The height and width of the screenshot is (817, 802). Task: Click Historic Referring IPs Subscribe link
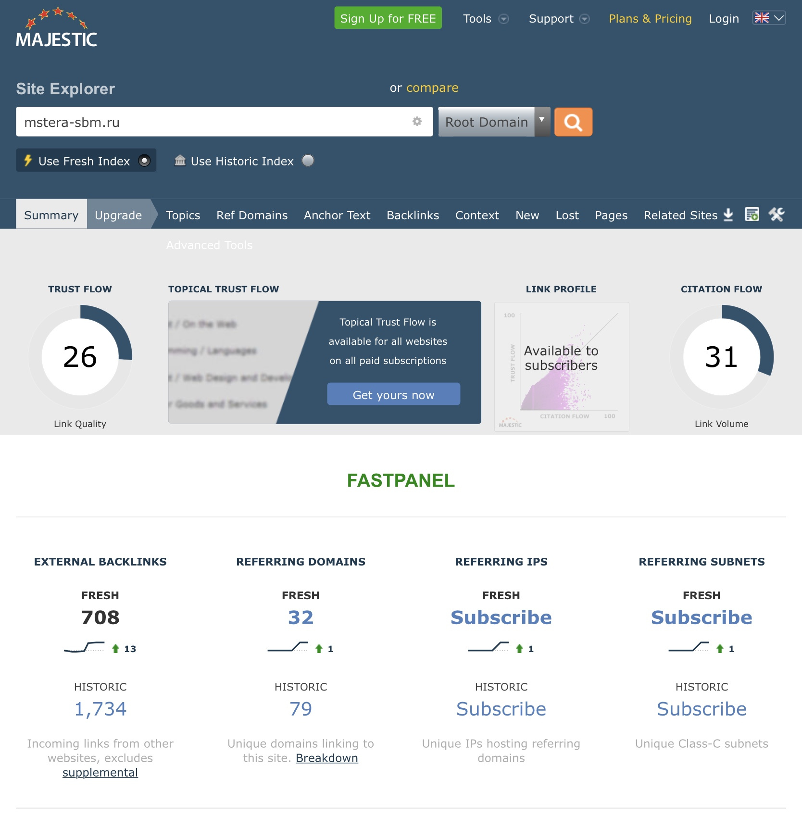click(x=501, y=709)
